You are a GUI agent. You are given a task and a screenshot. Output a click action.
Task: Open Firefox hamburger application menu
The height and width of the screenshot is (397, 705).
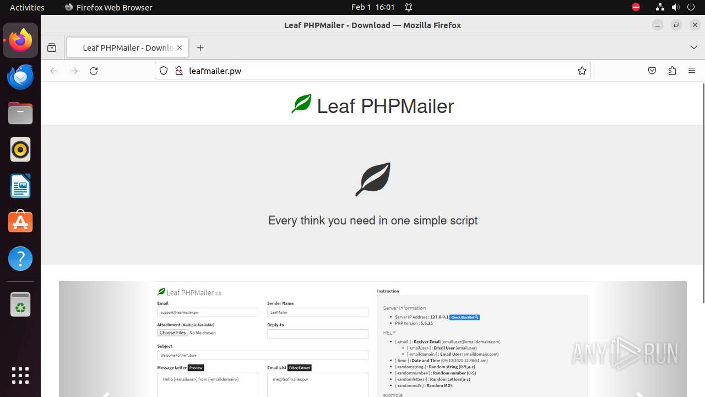tap(692, 71)
